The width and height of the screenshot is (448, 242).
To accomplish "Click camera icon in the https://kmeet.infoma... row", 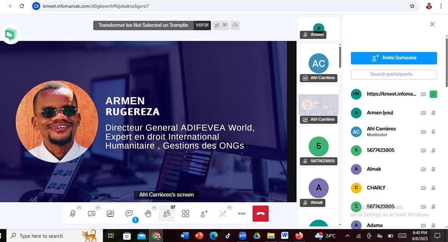I will pyautogui.click(x=423, y=94).
